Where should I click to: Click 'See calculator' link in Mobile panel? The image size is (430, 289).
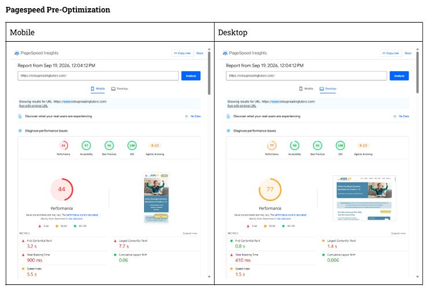(x=75, y=219)
